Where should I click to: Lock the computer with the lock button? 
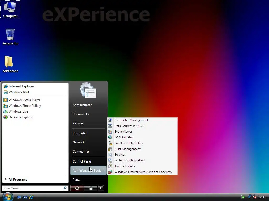[x=91, y=188]
